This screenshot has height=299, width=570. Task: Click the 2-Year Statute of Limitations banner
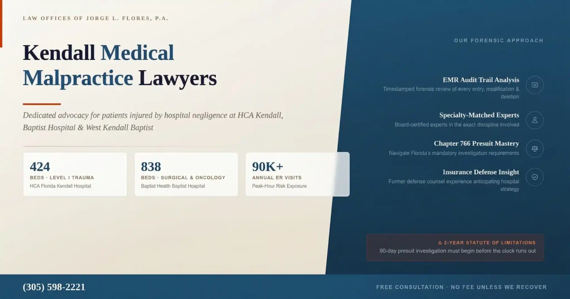click(x=455, y=247)
